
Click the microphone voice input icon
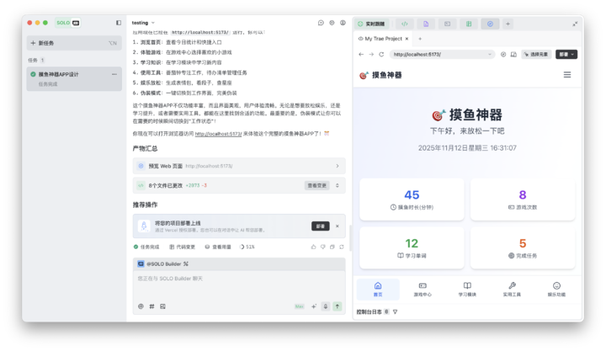[325, 306]
